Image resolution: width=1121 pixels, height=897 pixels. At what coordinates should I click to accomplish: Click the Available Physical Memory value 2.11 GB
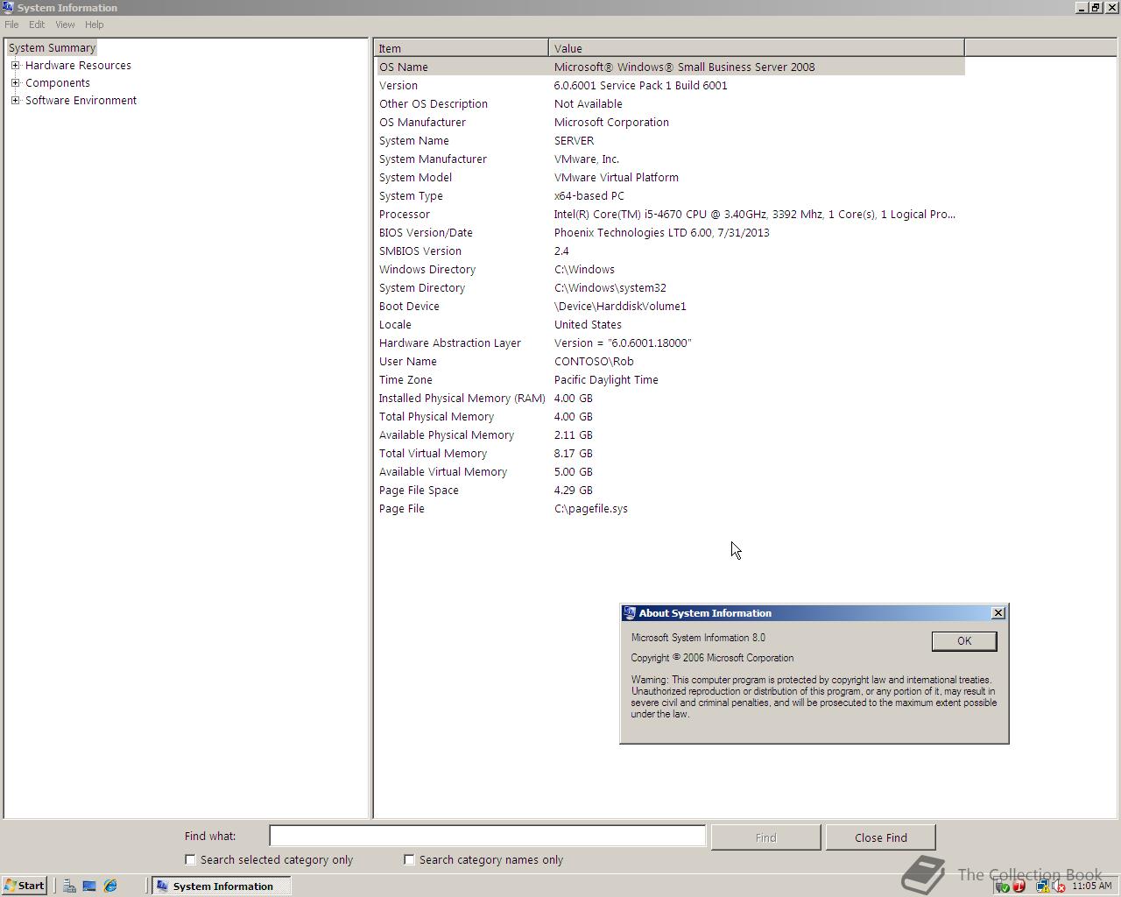(x=573, y=434)
